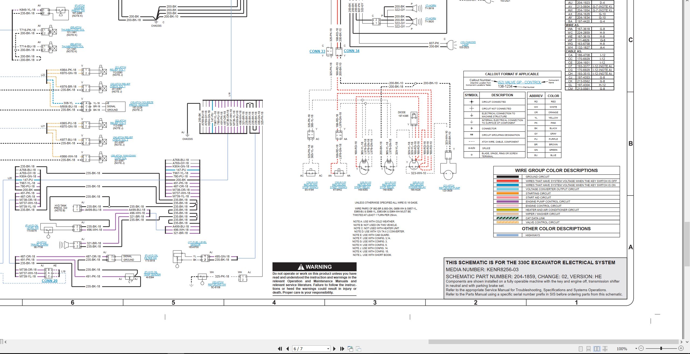Click the zoom slider handle
The image size is (690, 354).
(x=661, y=348)
